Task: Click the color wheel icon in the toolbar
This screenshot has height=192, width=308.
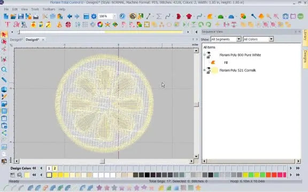Action: [x=100, y=25]
